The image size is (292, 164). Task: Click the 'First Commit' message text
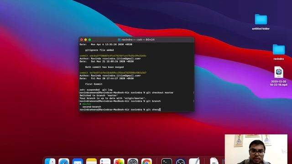(94, 84)
